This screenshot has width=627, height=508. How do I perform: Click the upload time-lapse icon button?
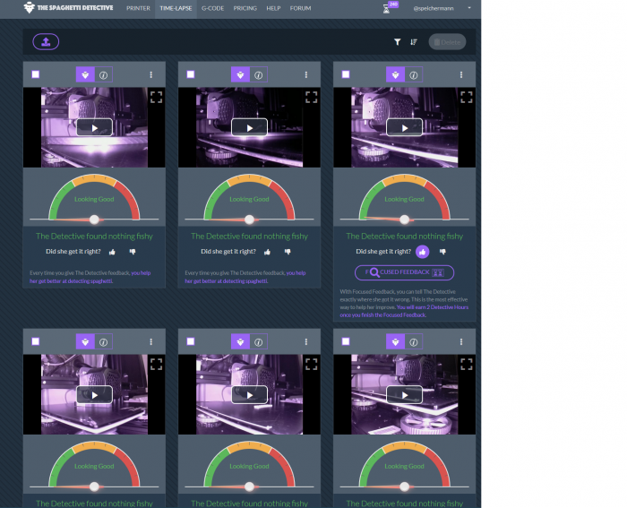coord(46,41)
